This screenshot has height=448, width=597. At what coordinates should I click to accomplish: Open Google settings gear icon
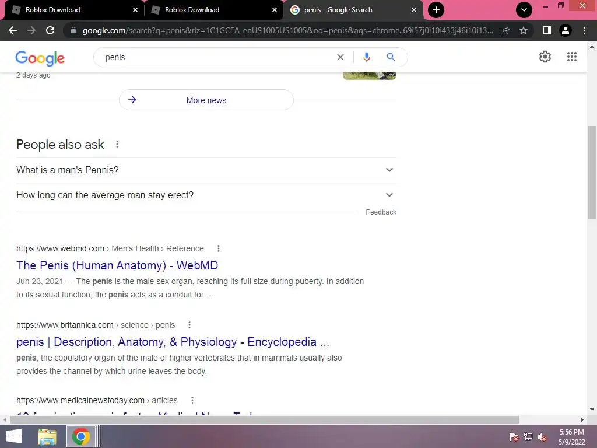[545, 57]
